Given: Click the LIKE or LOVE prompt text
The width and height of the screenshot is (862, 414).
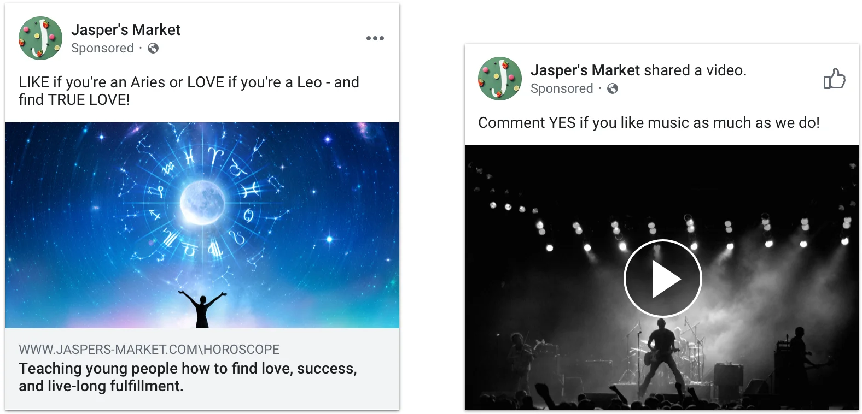Looking at the screenshot, I should (x=188, y=91).
